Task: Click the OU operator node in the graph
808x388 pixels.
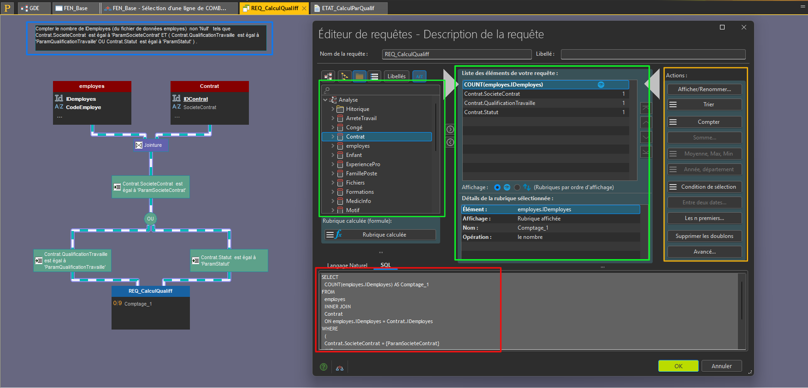Action: [x=150, y=219]
